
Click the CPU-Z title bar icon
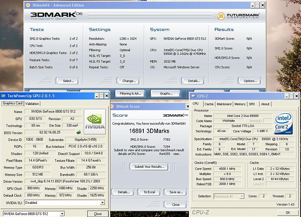point(193,96)
